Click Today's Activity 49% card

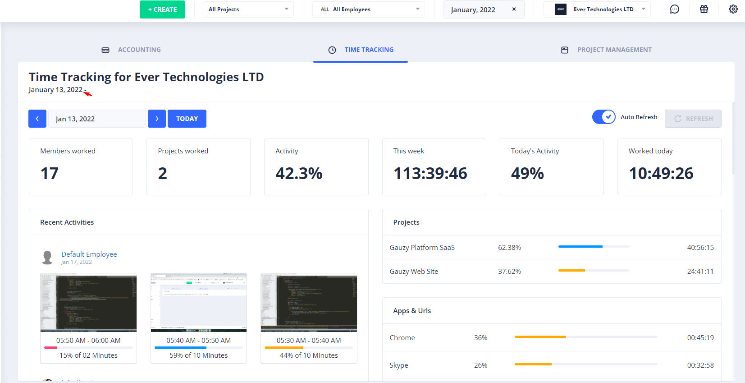tap(552, 167)
